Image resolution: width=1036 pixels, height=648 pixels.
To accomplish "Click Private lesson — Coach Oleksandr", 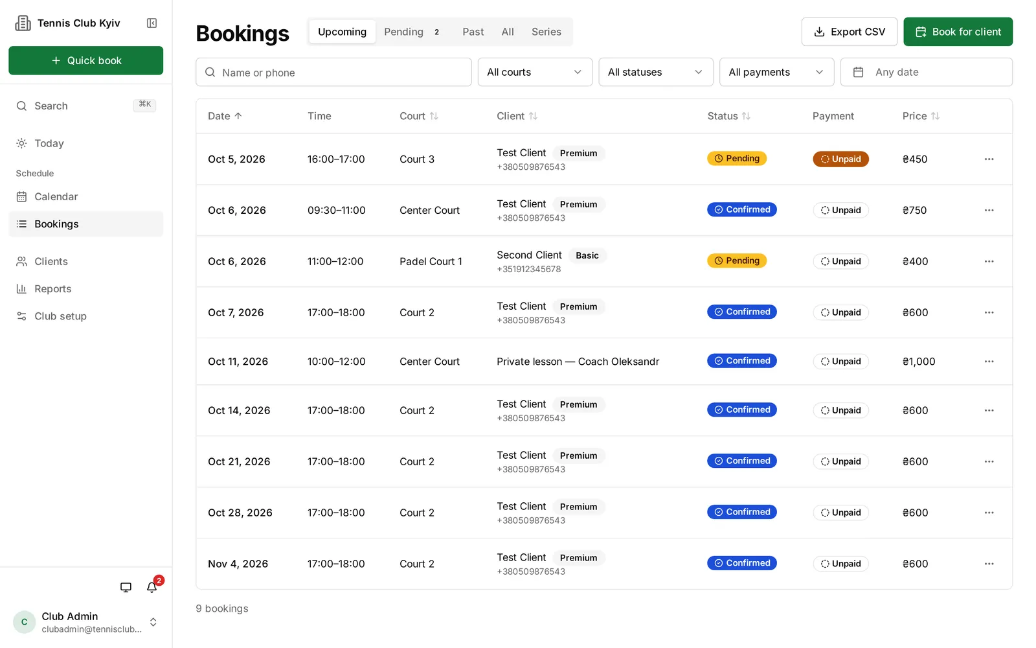I will click(x=578, y=362).
